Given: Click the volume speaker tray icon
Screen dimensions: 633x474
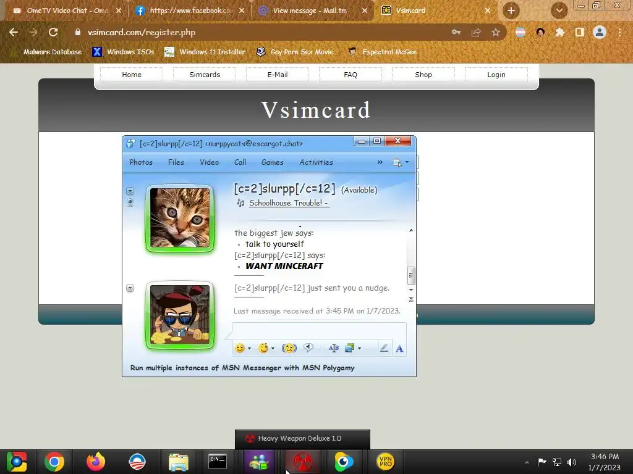Looking at the screenshot, I should (572, 462).
